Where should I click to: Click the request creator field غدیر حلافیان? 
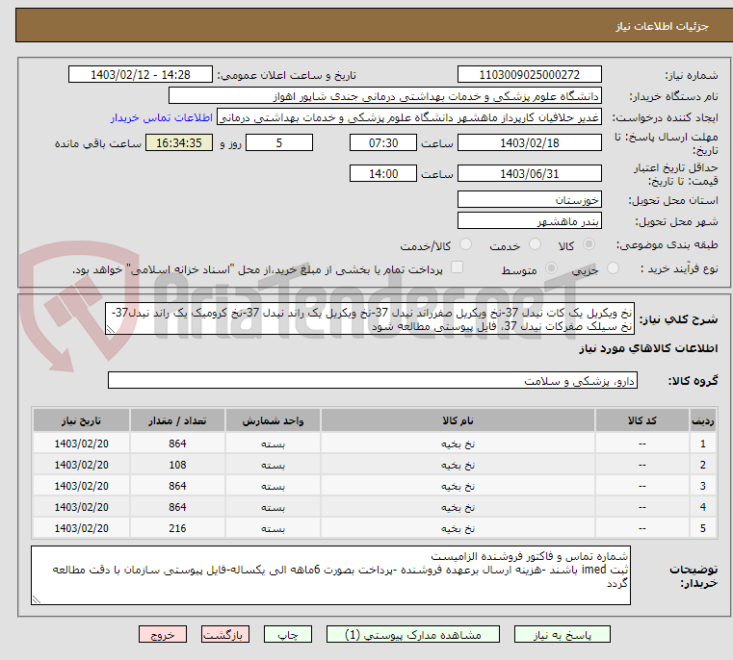tap(409, 117)
